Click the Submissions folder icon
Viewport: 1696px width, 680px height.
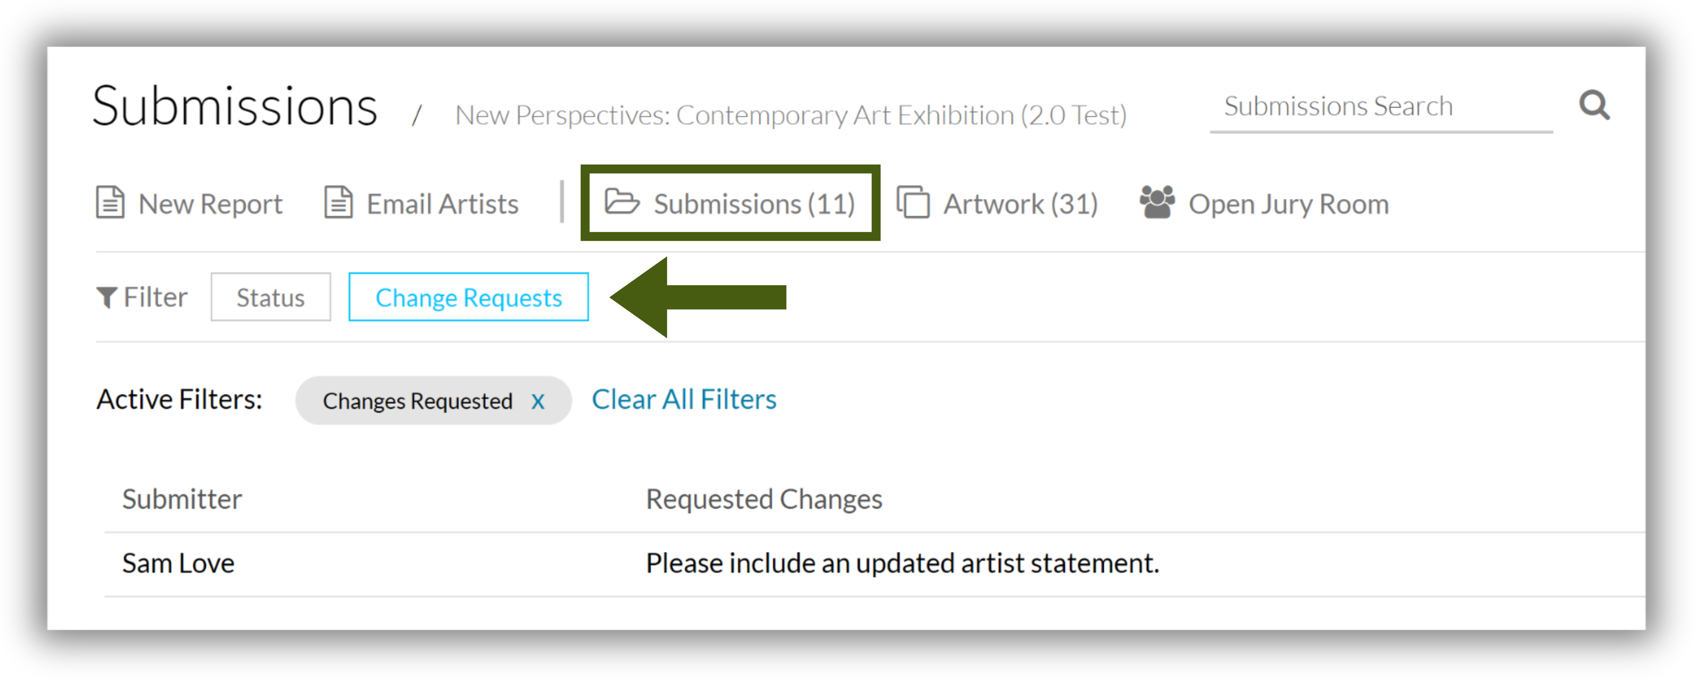tap(621, 201)
